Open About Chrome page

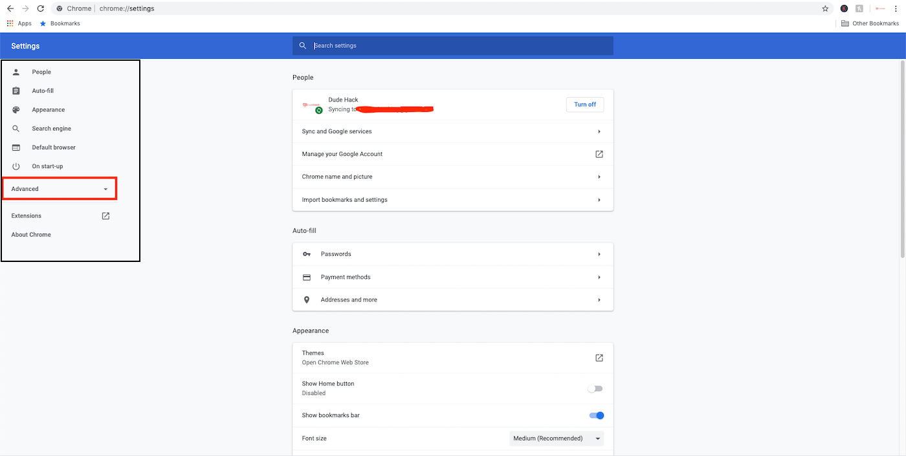31,235
